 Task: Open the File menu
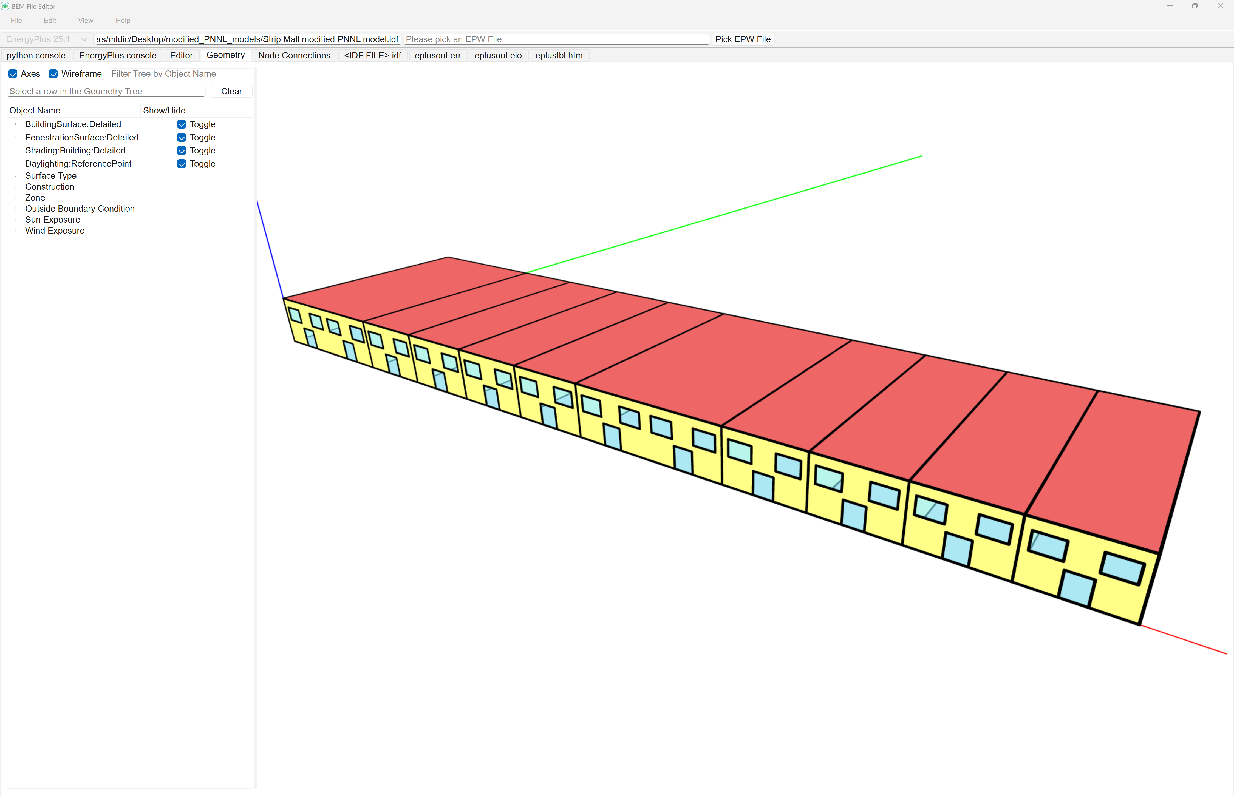tap(16, 21)
